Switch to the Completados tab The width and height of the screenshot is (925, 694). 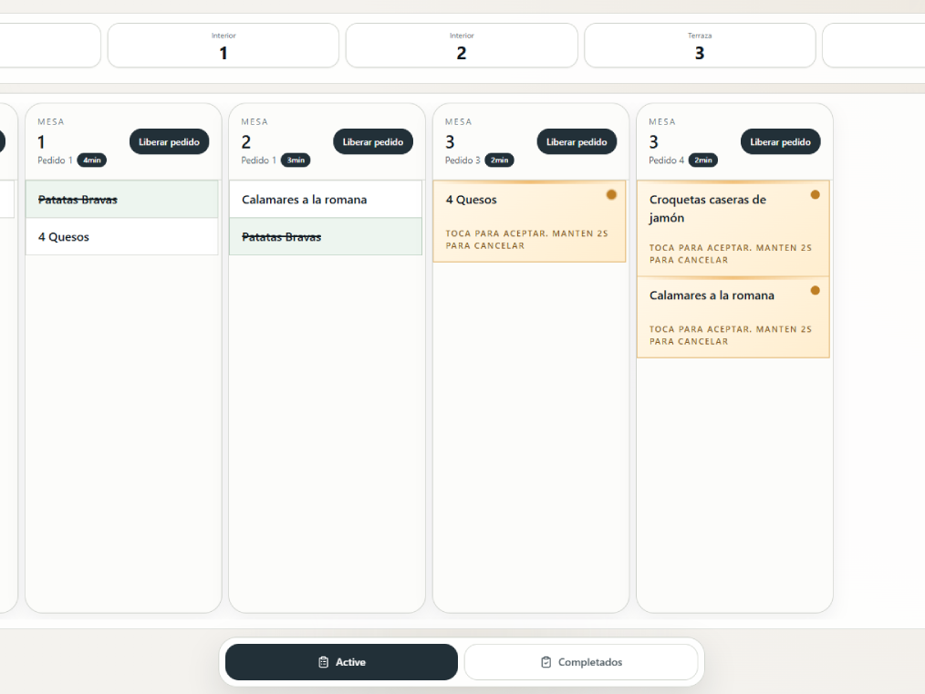(581, 662)
